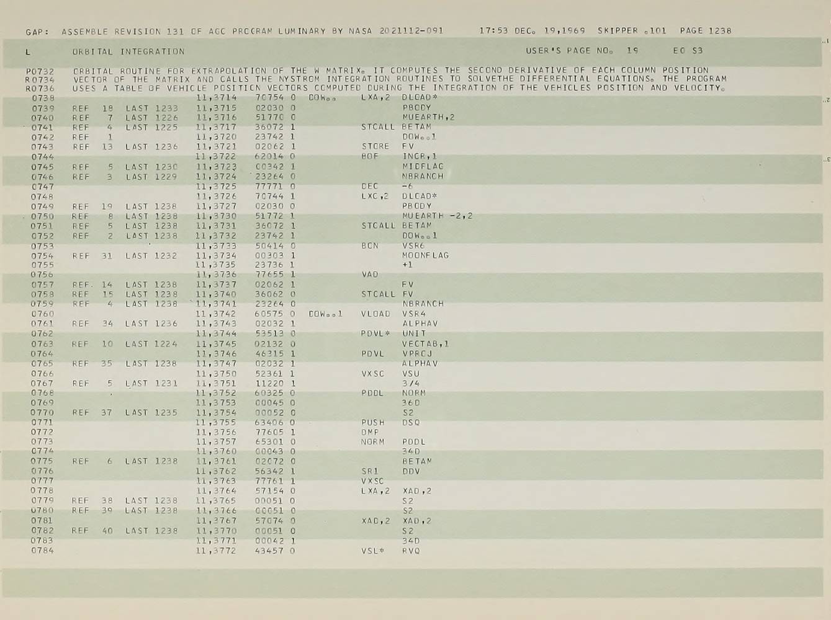This screenshot has height=620, width=831.
Task: Click operand 'MUEARTH -2,2'
Action: tap(438, 216)
